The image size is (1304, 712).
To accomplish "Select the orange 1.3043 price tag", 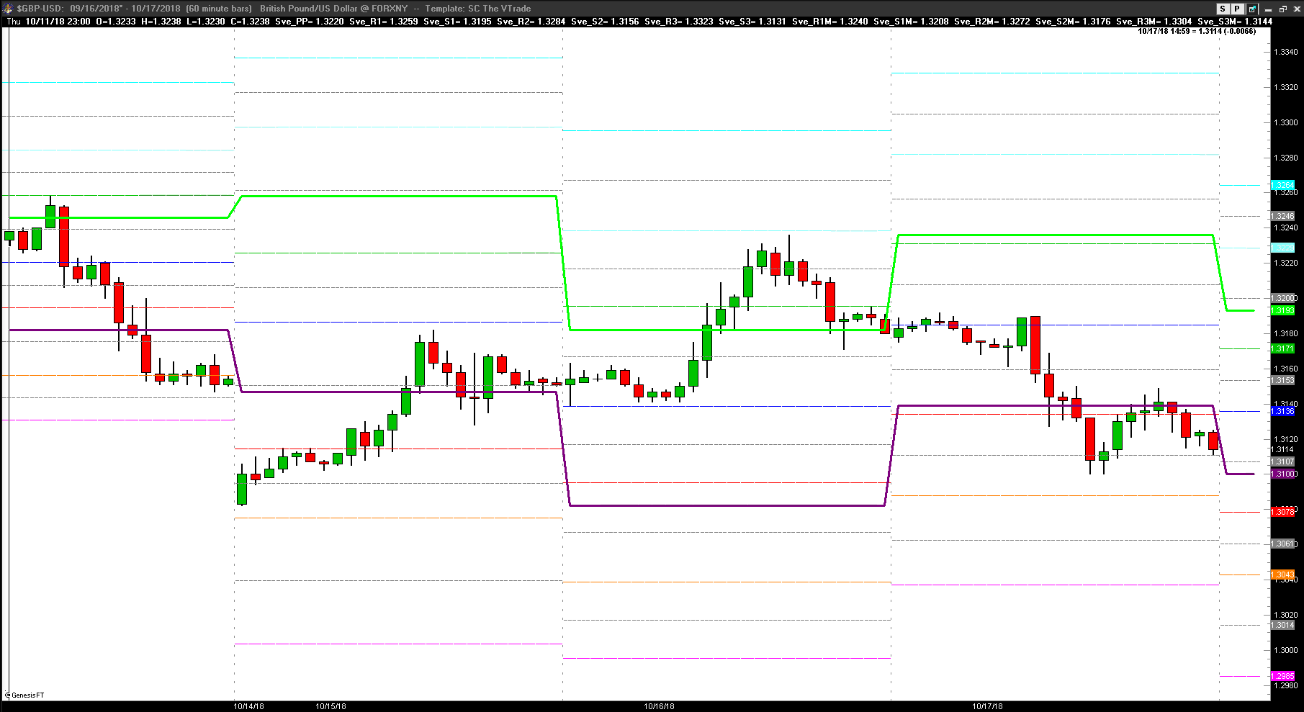I will (x=1283, y=574).
